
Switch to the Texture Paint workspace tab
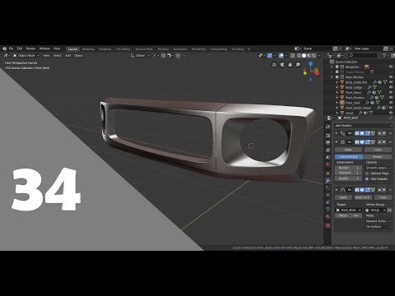[144, 49]
